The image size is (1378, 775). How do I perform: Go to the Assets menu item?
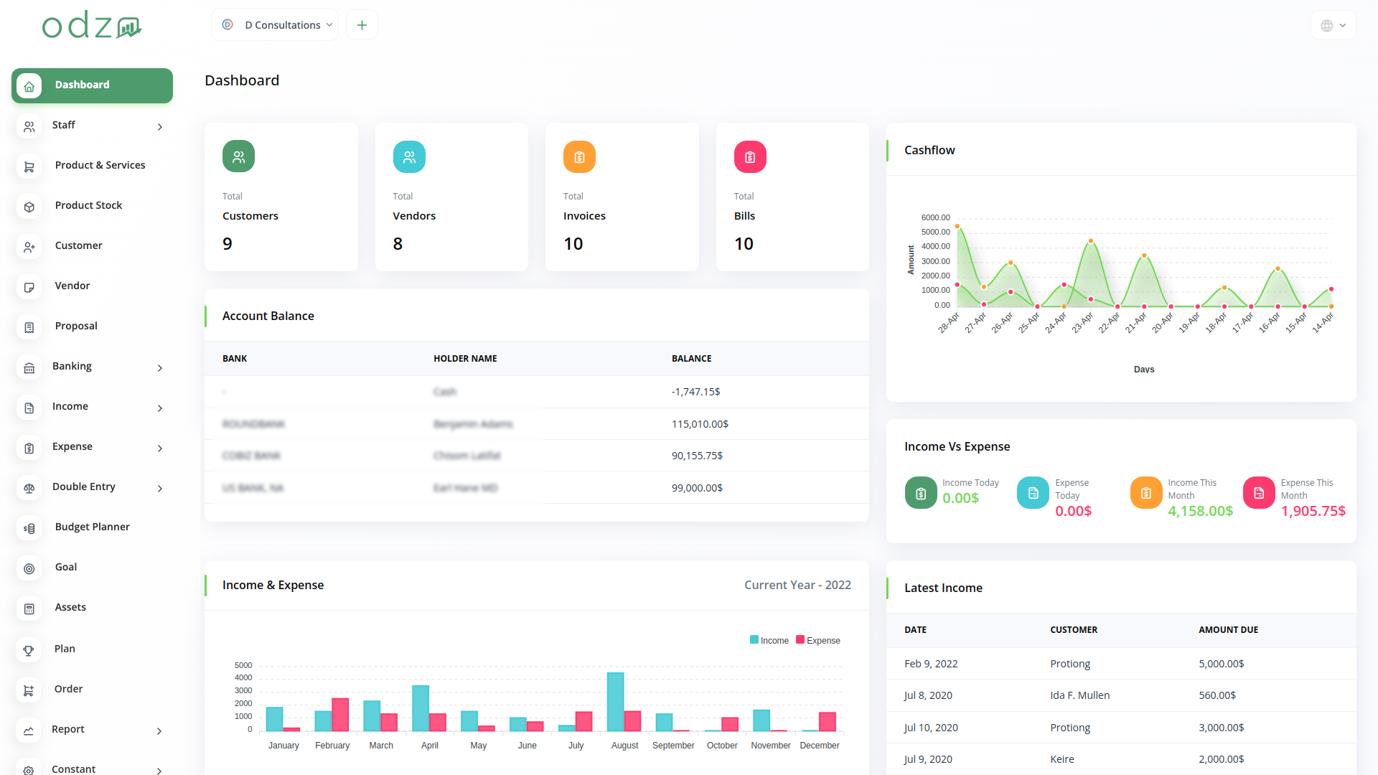(70, 607)
